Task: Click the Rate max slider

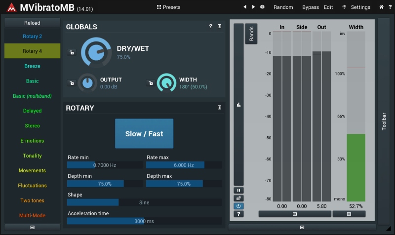Action: point(184,165)
